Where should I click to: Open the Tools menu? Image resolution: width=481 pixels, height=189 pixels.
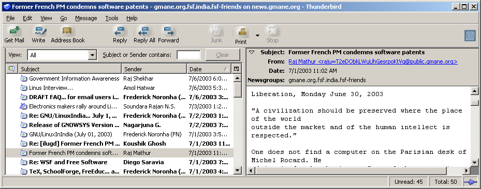112,18
